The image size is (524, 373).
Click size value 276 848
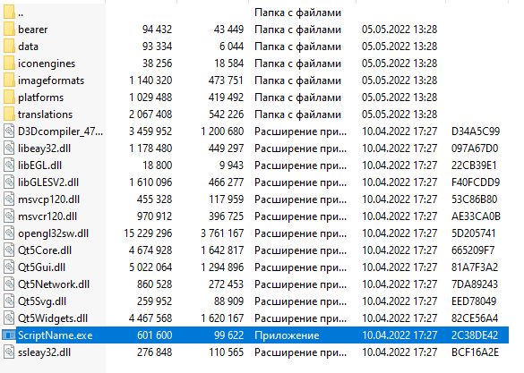tap(154, 352)
